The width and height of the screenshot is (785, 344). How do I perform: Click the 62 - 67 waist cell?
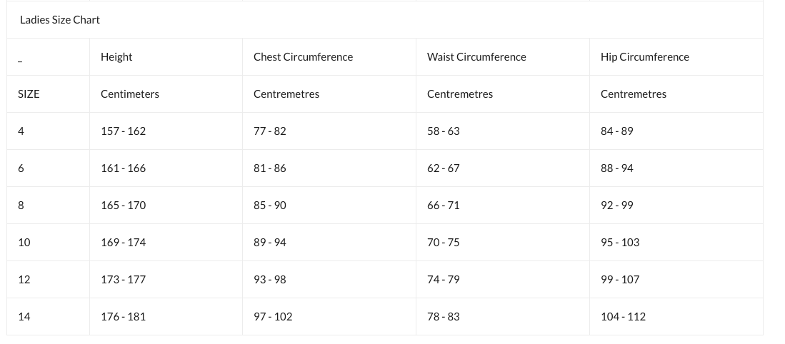443,168
